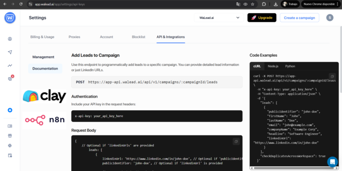The width and height of the screenshot is (342, 171).
Task: Click the Upgrade button
Action: coord(262,18)
